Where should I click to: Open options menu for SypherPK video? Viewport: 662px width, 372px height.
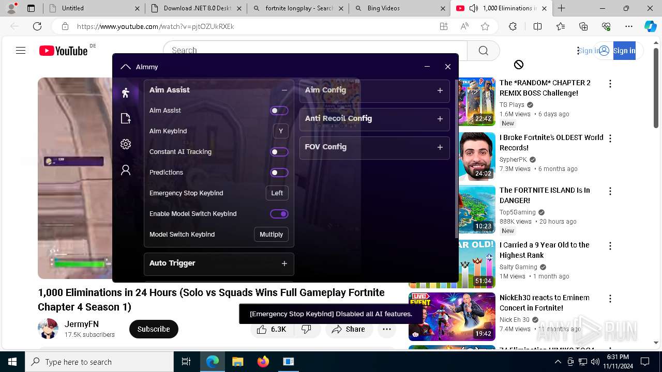[x=610, y=138]
